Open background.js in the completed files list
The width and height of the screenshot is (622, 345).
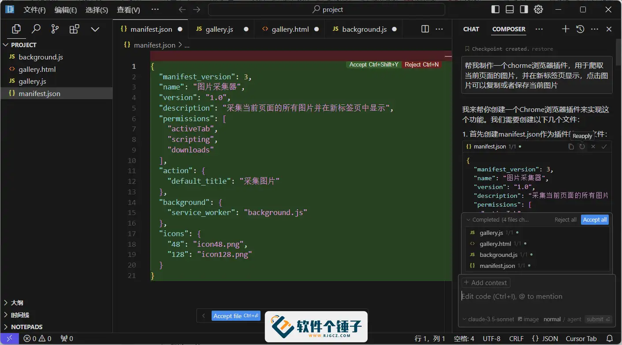[538, 255]
